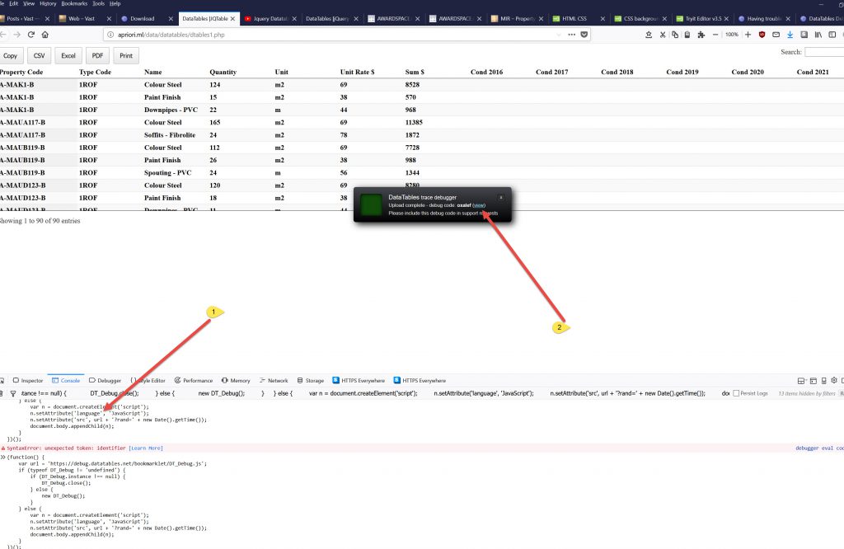The height and width of the screenshot is (549, 844).
Task: Open the Storage devtools tab
Action: tap(311, 381)
